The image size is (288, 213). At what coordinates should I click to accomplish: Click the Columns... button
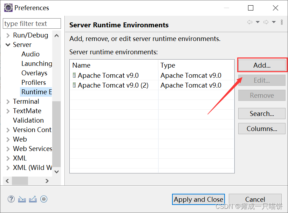(x=262, y=129)
